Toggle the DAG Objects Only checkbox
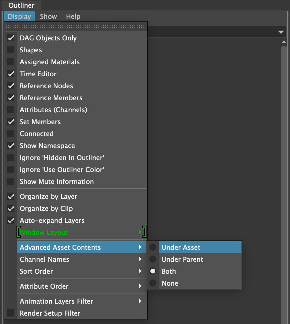 (x=11, y=38)
